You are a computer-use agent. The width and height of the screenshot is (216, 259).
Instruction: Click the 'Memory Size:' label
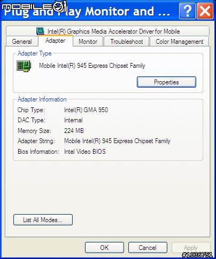point(34,131)
